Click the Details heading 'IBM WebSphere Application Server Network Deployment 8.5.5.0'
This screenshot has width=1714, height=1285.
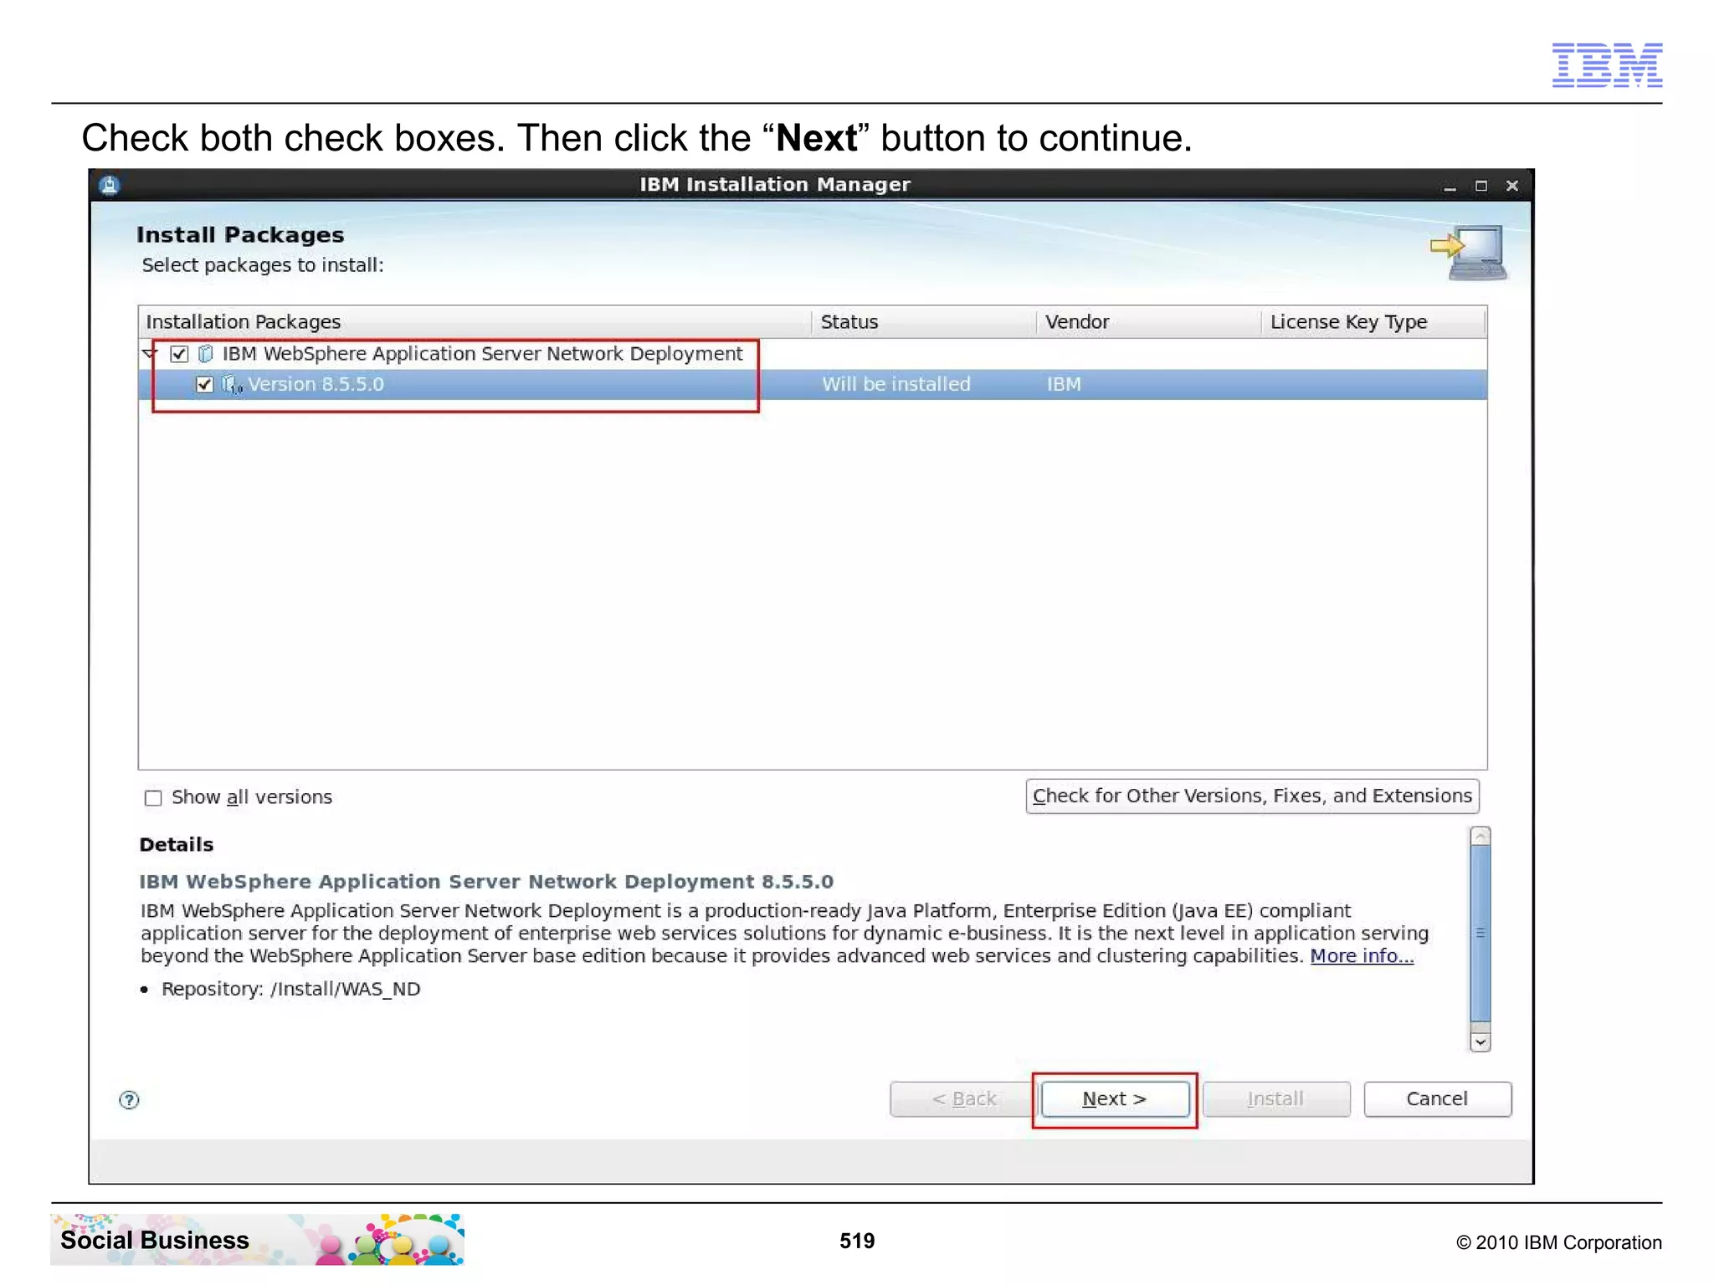pyautogui.click(x=486, y=882)
